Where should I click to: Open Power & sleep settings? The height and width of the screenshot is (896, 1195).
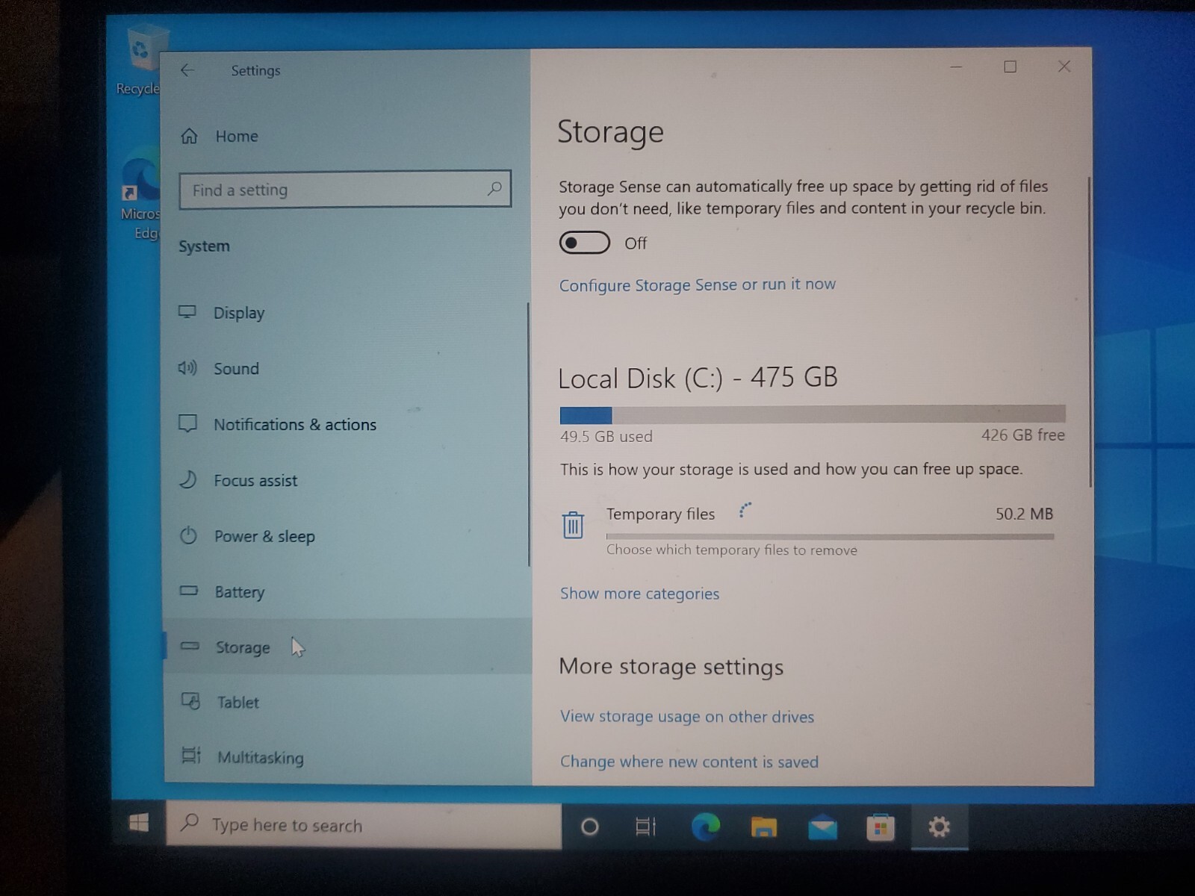tap(345, 536)
